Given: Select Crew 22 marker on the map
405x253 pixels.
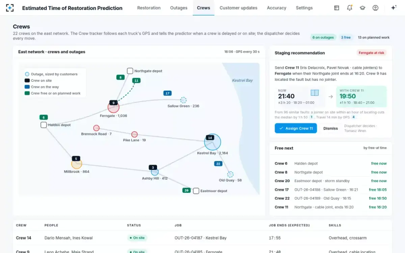Looking at the screenshot, I should 218,164.
